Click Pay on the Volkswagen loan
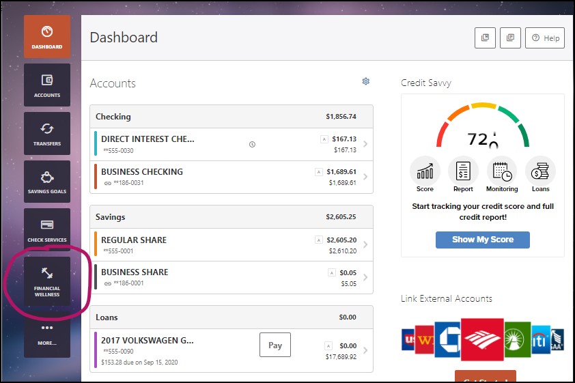This screenshot has height=383, width=575. [275, 345]
